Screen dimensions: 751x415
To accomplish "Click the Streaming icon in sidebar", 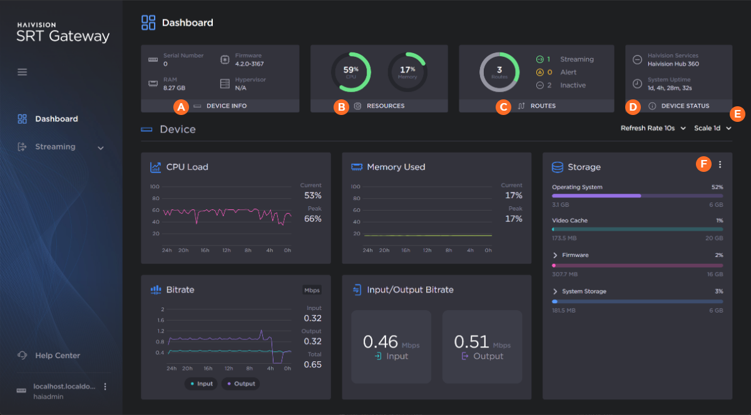I will pyautogui.click(x=23, y=147).
